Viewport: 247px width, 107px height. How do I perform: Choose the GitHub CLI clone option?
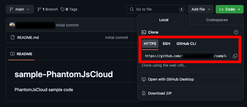(186, 44)
